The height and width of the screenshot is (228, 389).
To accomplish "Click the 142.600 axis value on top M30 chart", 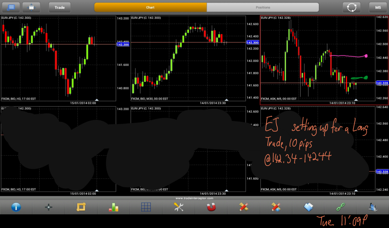I will click(253, 24).
